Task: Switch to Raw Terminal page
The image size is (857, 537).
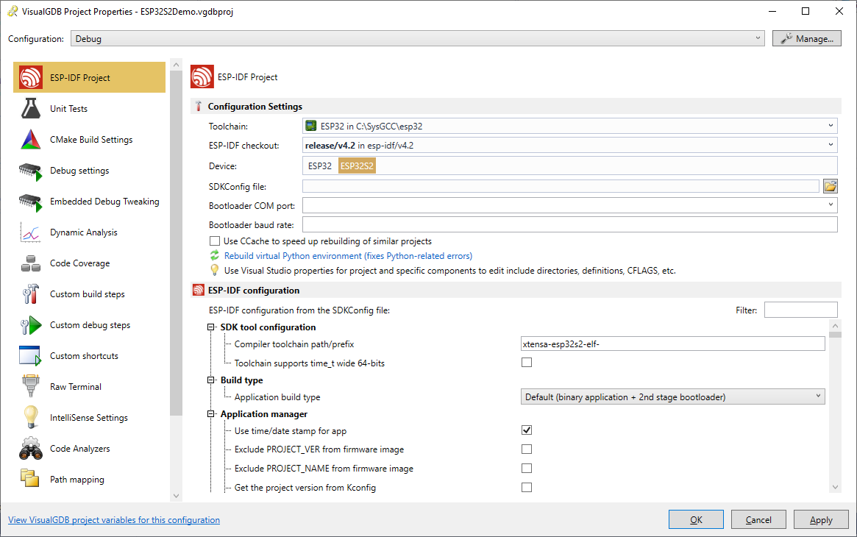Action: pos(89,387)
